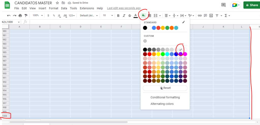This screenshot has height=125, width=260.
Task: Open Conditional formatting from the color menu
Action: click(165, 97)
